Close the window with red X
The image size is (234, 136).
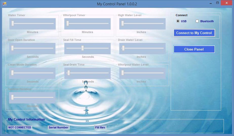[227, 3]
